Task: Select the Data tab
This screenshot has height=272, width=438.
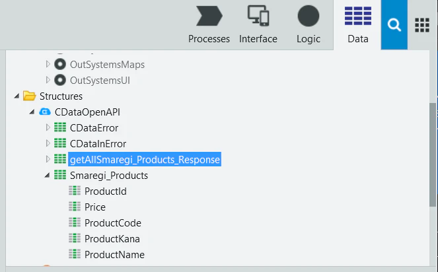Action: tap(358, 24)
